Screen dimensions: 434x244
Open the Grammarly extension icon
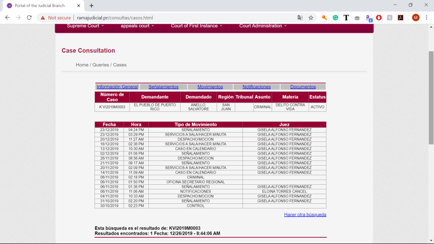pos(335,18)
